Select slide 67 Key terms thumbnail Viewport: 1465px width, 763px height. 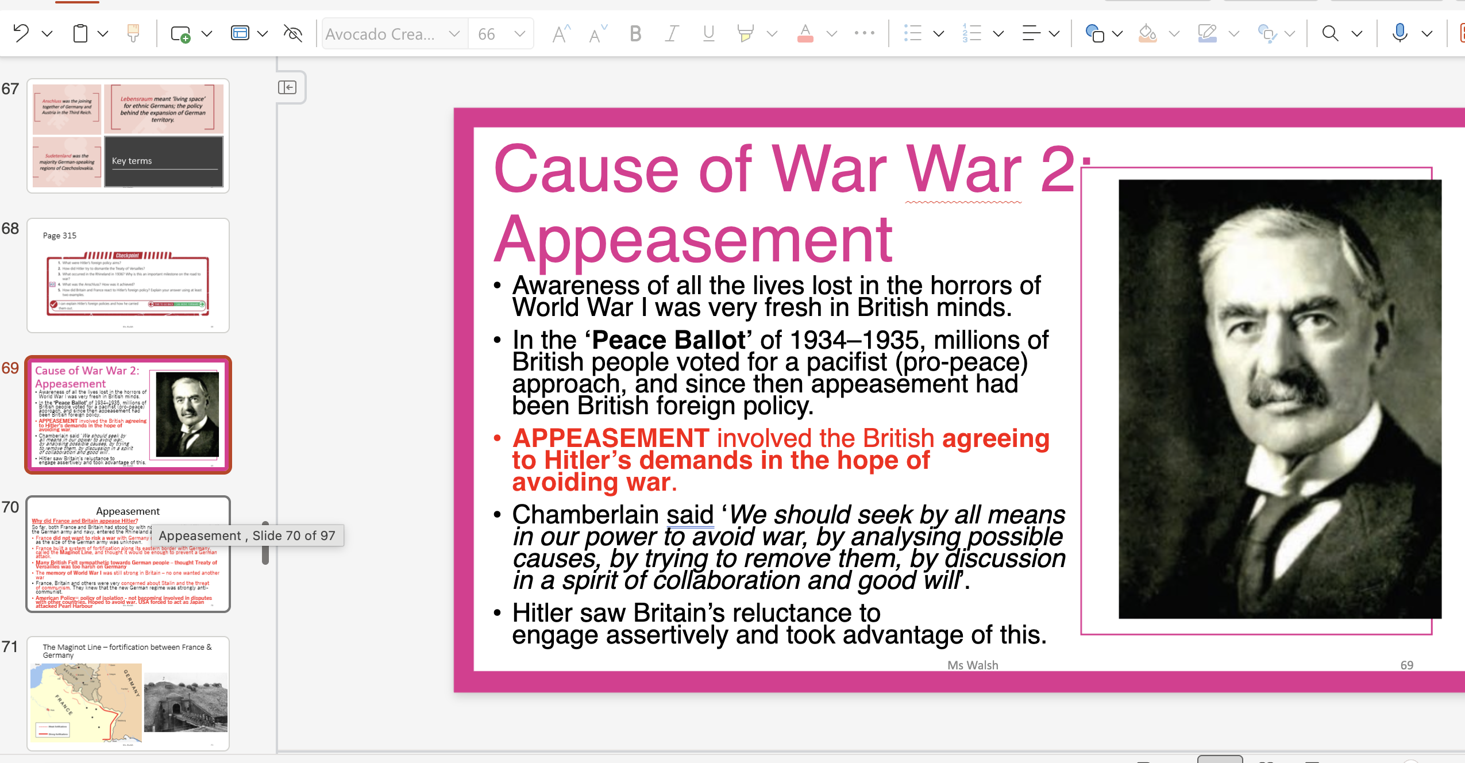click(128, 136)
